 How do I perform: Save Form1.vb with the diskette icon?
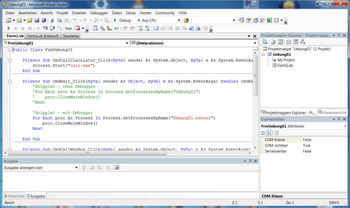pos(37,20)
